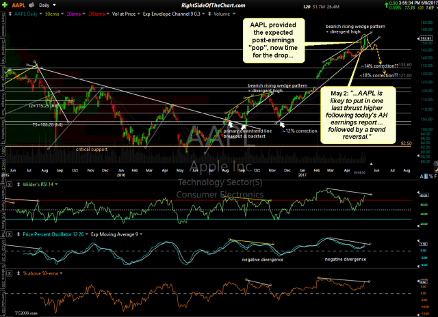Open Wilder's RSI 14 dropdown
The image size is (438, 317).
point(56,184)
